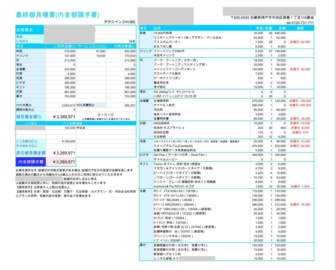The width and height of the screenshot is (336, 270).
Task: Click the マゼラン＆アイリス gift item
Action: tap(183, 168)
